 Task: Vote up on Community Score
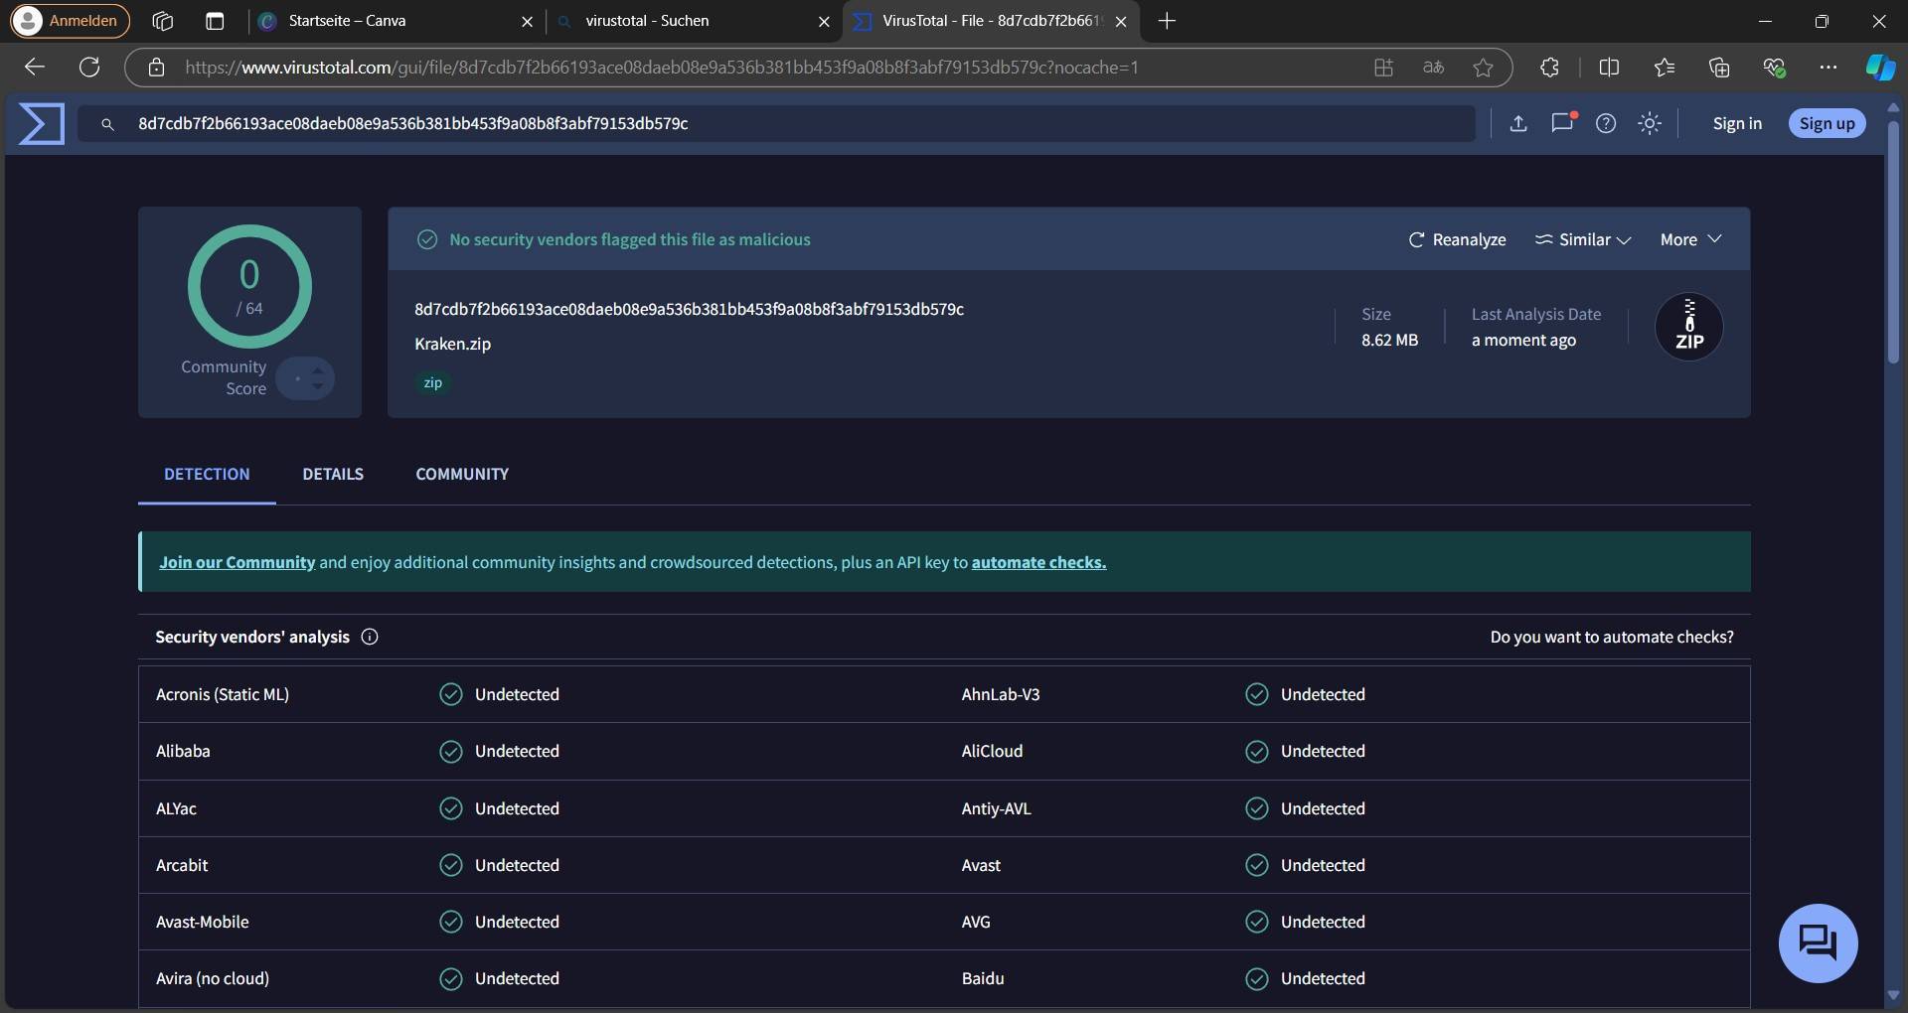[317, 370]
